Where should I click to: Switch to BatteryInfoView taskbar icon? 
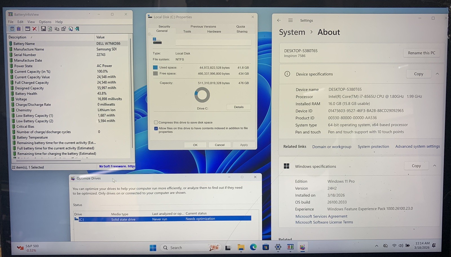pyautogui.click(x=290, y=247)
